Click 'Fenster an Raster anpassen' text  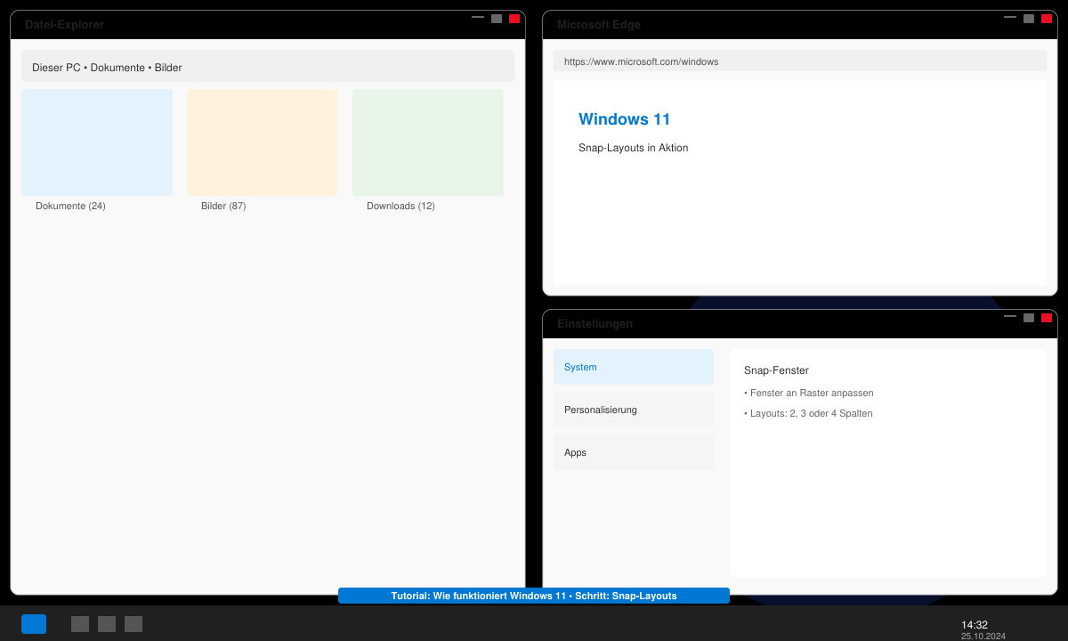(x=808, y=393)
